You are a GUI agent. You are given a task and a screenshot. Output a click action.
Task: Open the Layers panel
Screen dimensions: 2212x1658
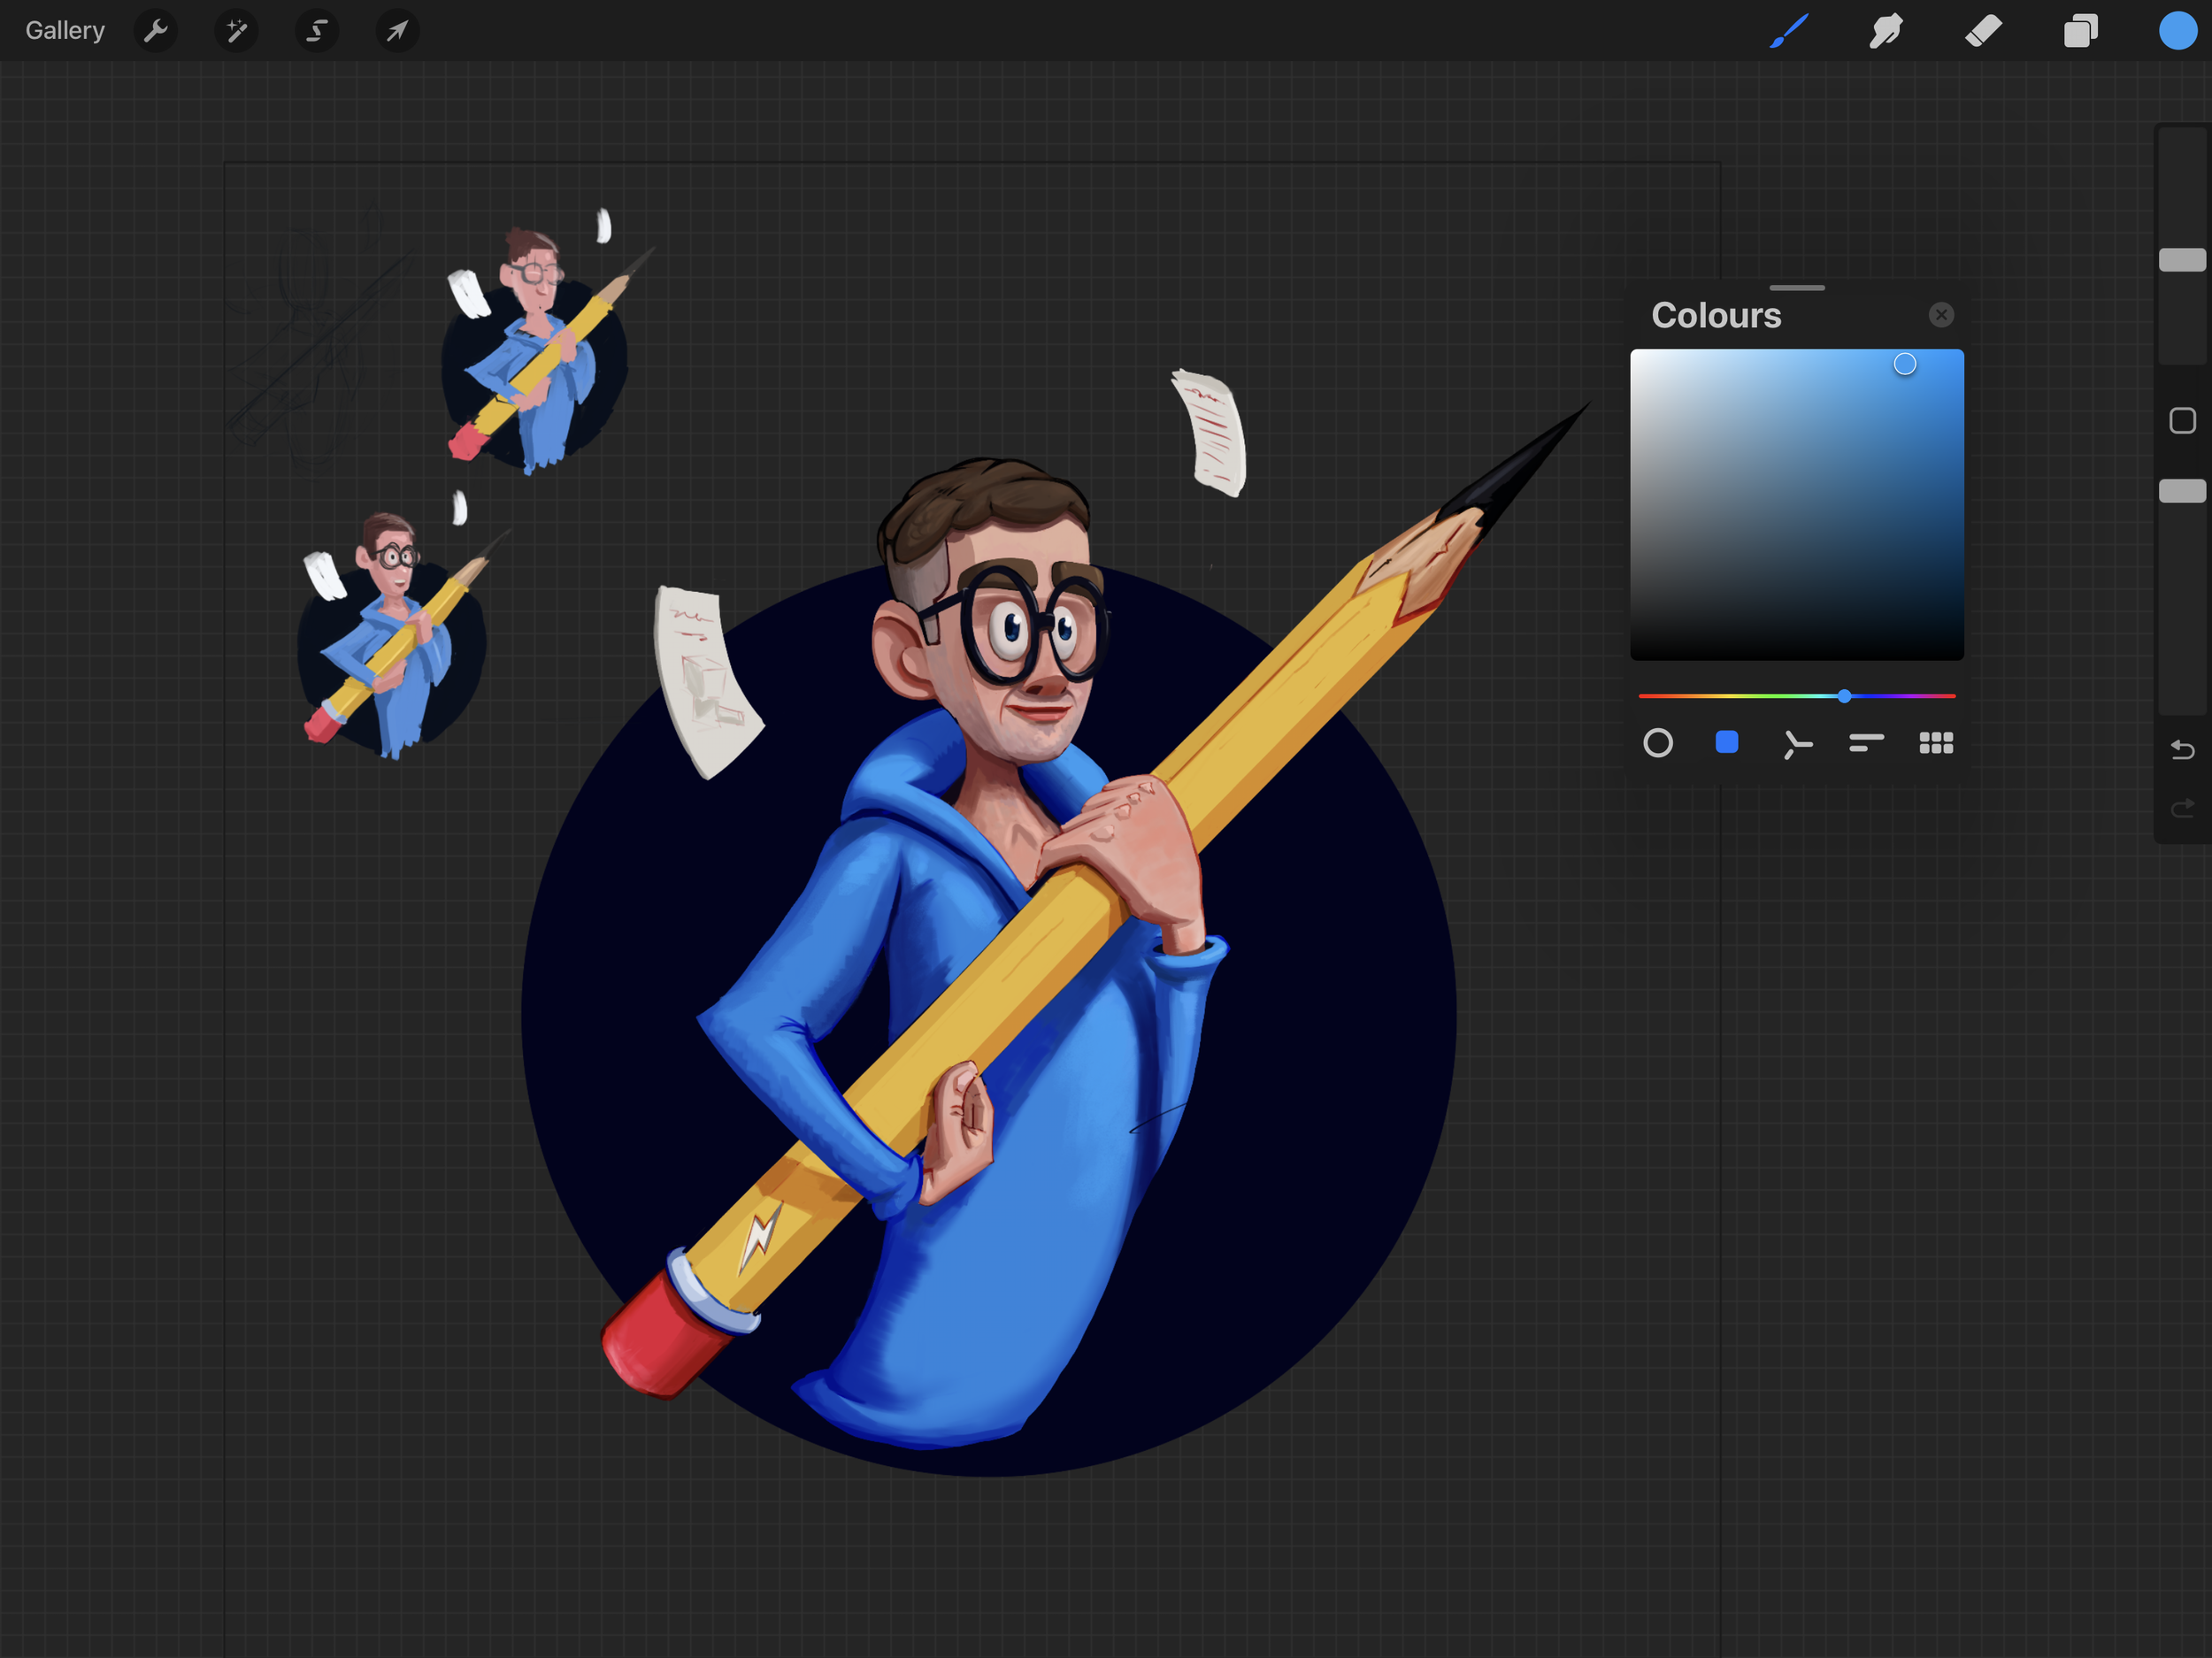2080,31
